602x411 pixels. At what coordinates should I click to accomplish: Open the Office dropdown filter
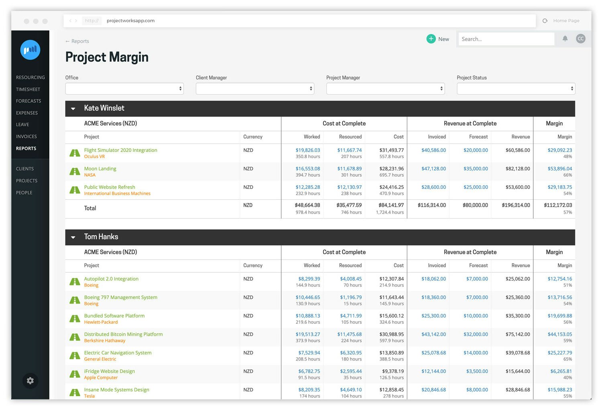click(x=124, y=89)
